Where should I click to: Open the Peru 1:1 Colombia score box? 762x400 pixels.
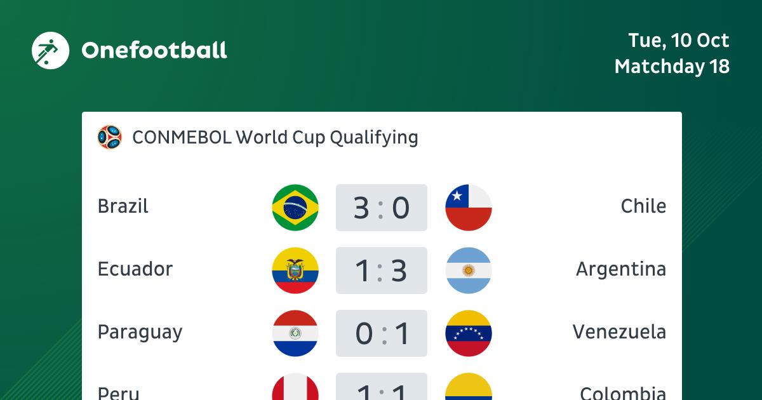tap(382, 387)
